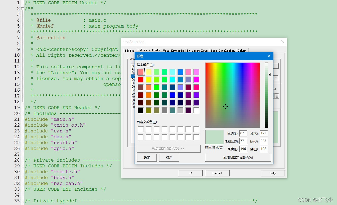Click the 色调 hue input field
337x205 pixels.
243,133
